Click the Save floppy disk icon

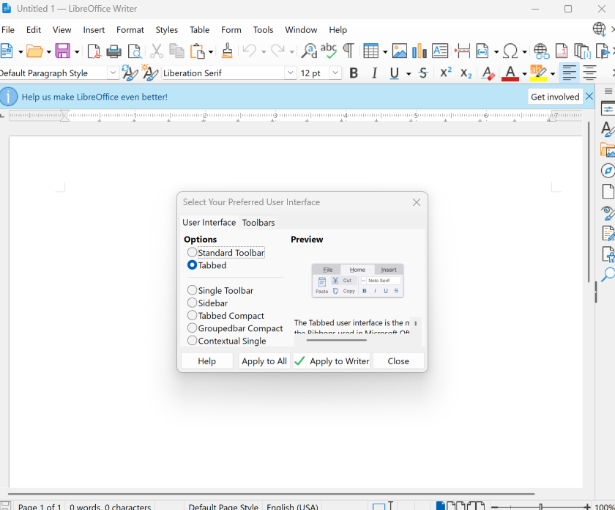tap(63, 51)
